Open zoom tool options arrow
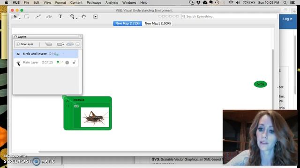 76,19
